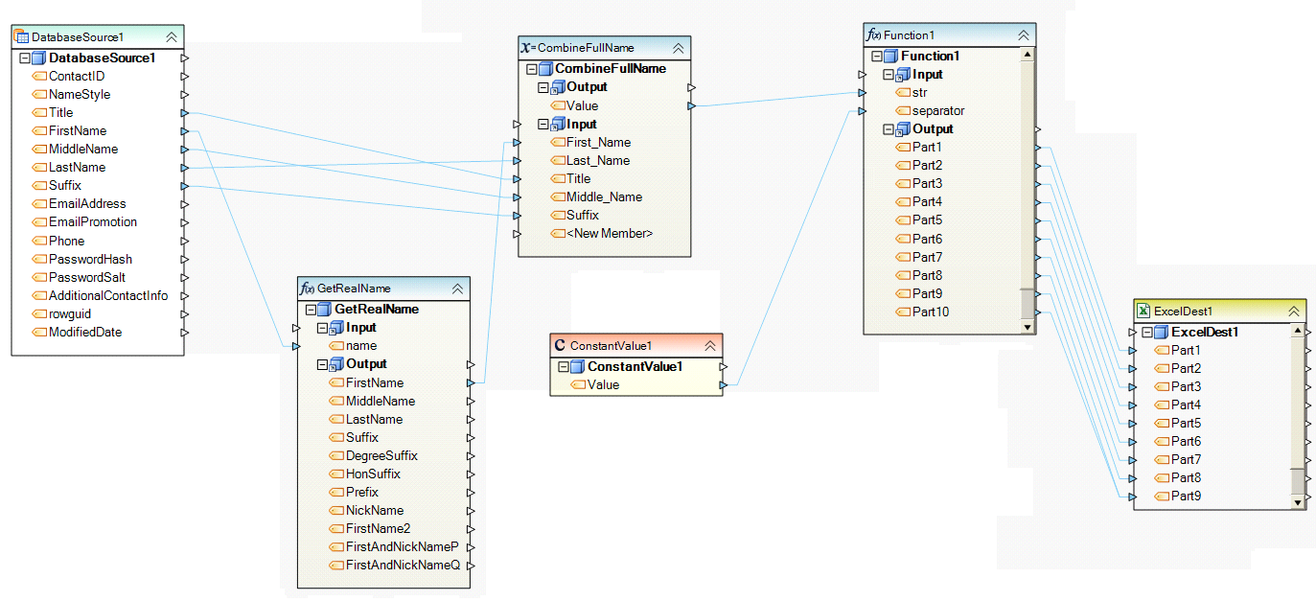Click the Excel icon on ExcelDest1 header
1316x601 pixels.
(1143, 311)
